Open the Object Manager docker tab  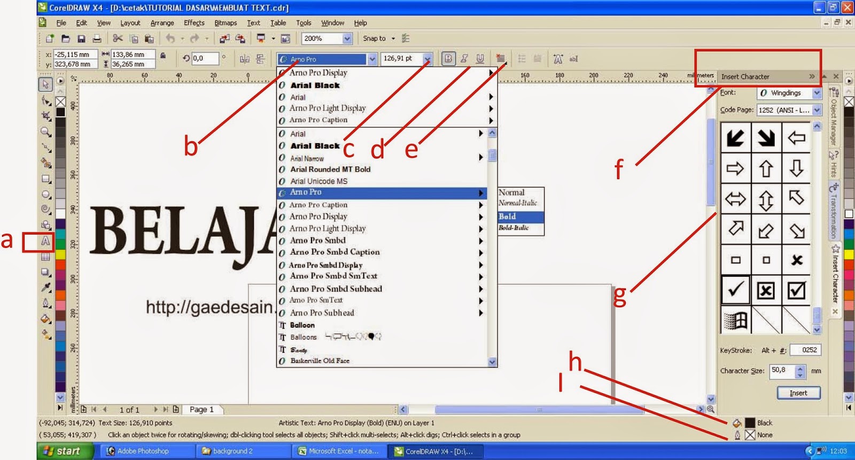pos(834,116)
